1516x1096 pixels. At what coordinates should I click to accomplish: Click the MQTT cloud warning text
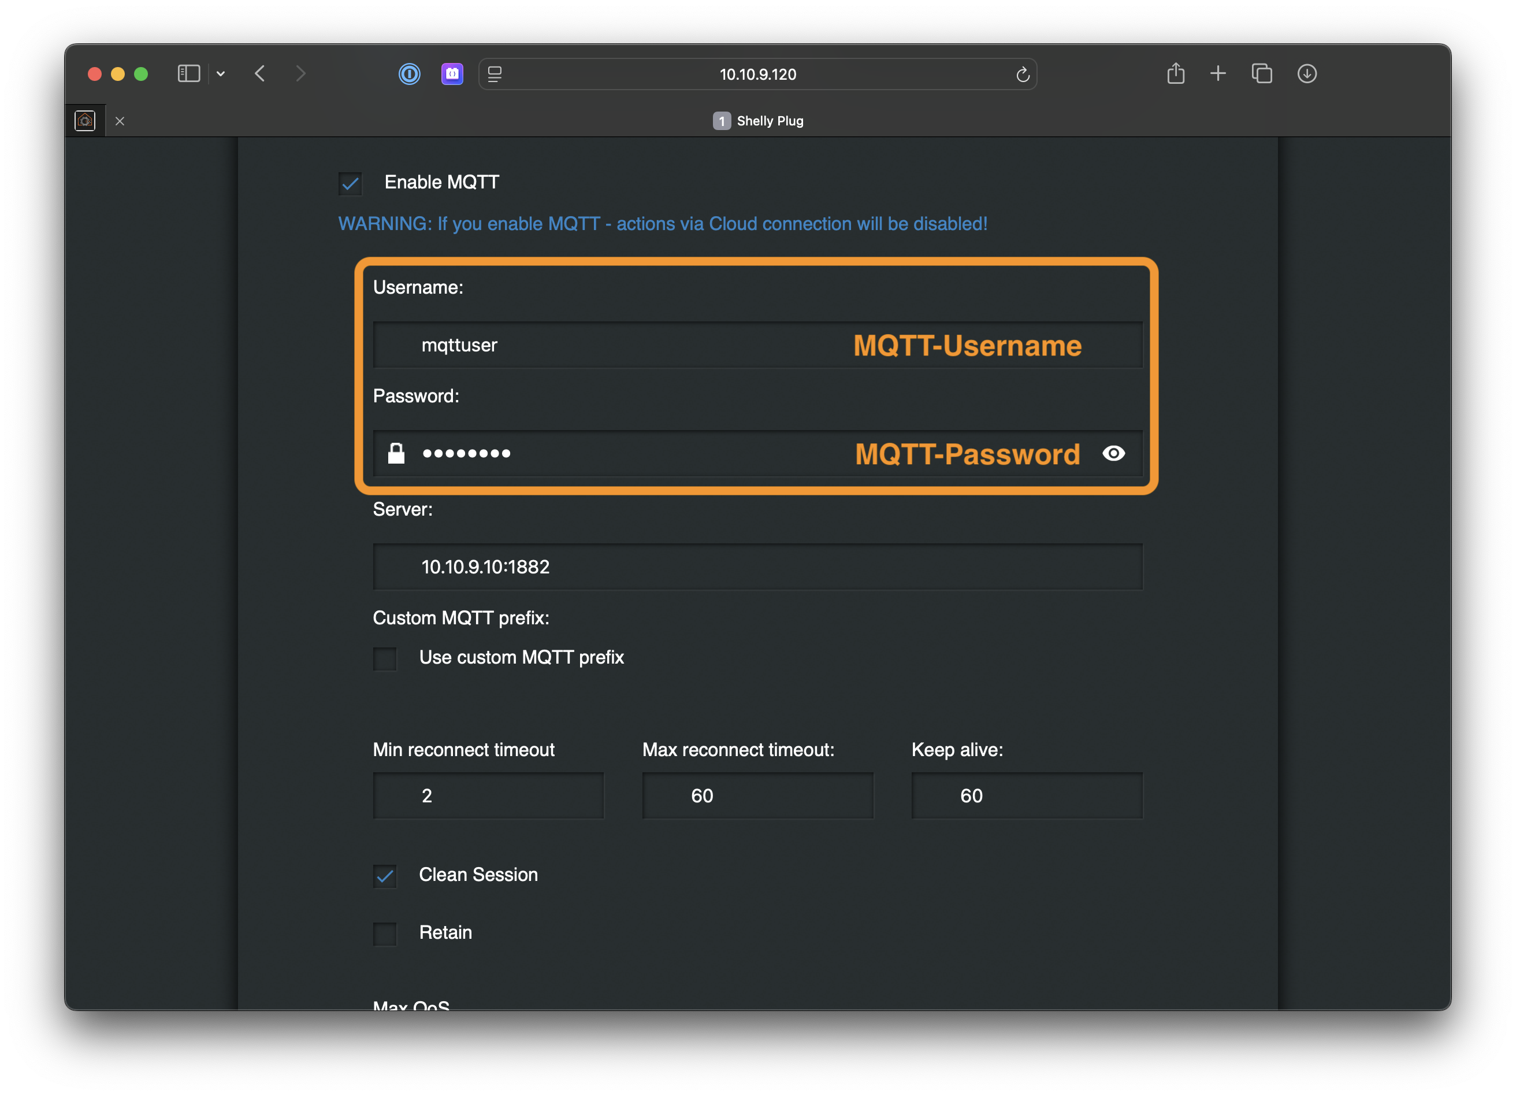pos(663,223)
